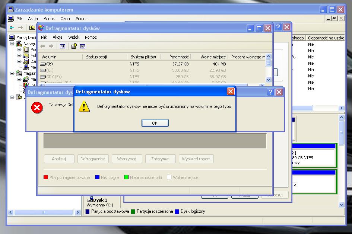Click the computer icon left of the Plik menu

coord(11,18)
